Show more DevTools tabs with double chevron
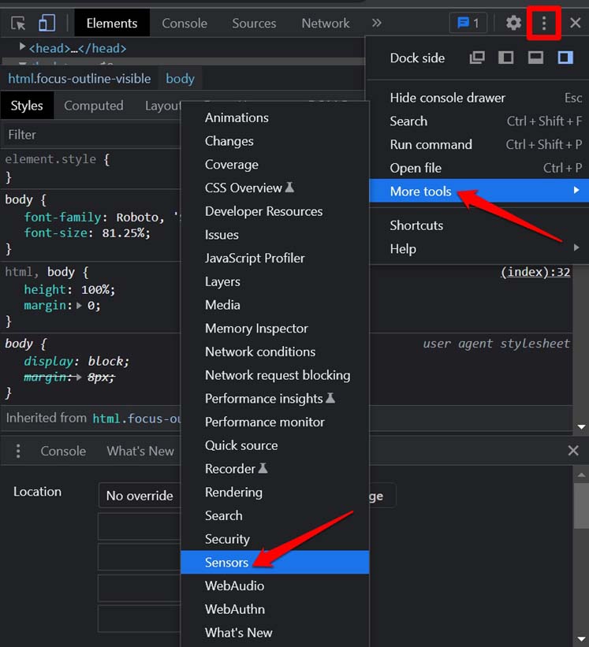Viewport: 589px width, 647px height. (x=376, y=23)
